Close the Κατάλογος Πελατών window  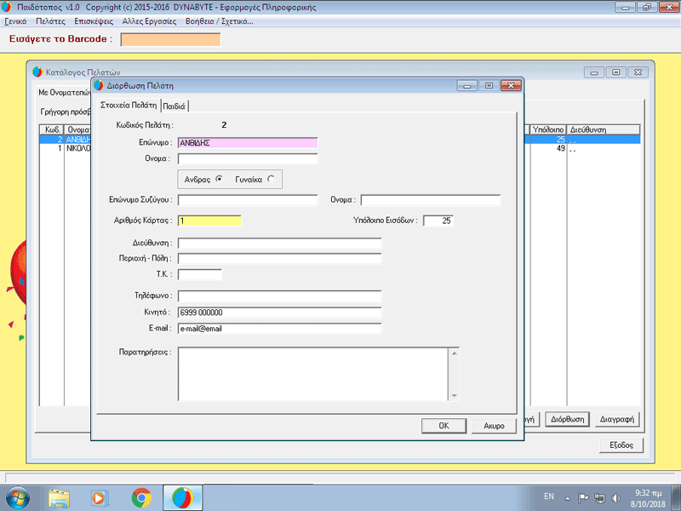(638, 72)
